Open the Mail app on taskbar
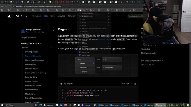The image size is (191, 107). click(61, 105)
